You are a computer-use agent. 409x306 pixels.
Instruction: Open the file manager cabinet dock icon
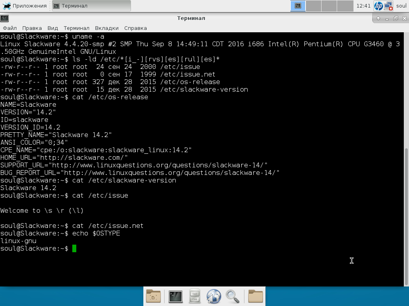point(195,296)
